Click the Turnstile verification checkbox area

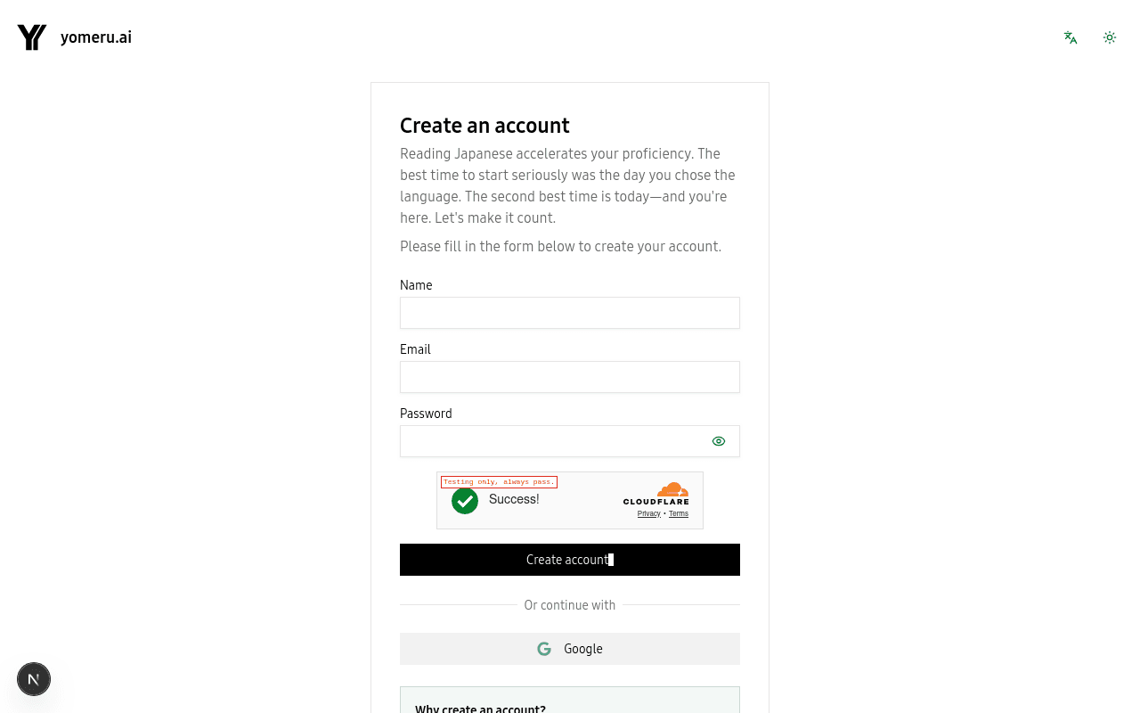tap(465, 501)
